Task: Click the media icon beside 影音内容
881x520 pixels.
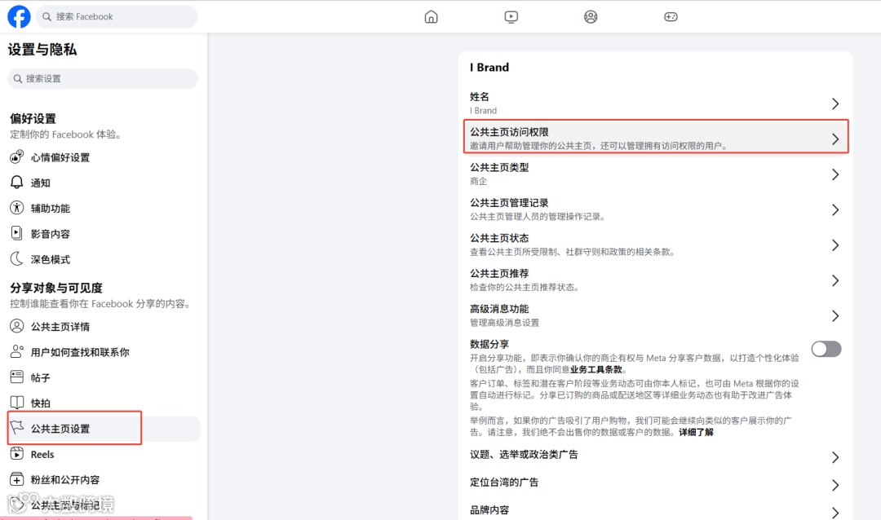Action: pyautogui.click(x=17, y=233)
